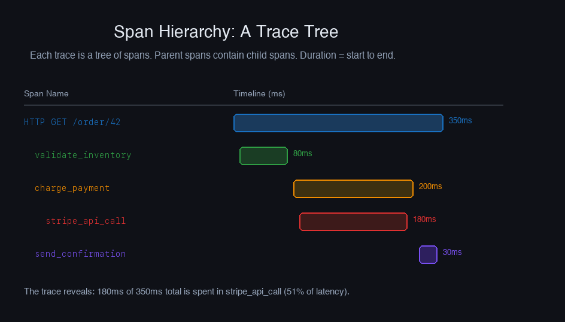Click the stripe_api_call span name

86,221
